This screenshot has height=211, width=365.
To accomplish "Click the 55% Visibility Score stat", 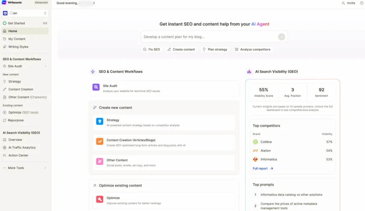I will click(x=263, y=92).
